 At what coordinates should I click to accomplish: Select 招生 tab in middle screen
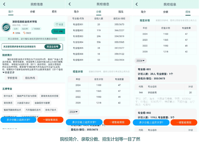click(121, 12)
